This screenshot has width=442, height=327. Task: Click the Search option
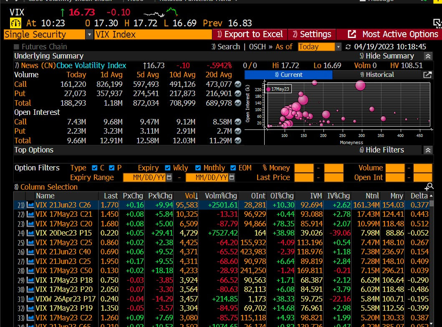pyautogui.click(x=225, y=47)
